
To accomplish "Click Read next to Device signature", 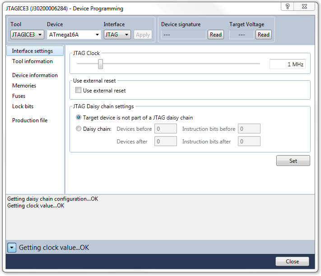I will (216, 35).
